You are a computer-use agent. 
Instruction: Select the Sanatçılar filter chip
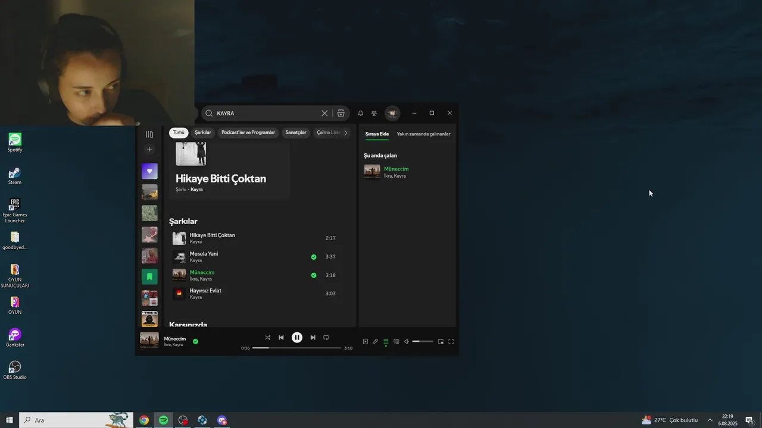[296, 133]
